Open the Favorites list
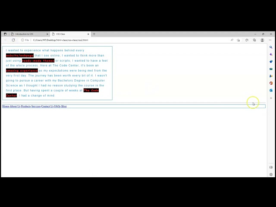Viewport: 276px width, 207px height. [247, 40]
